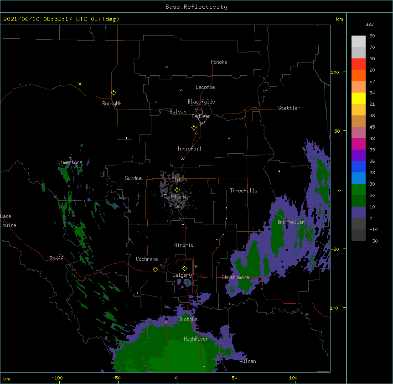Click the -50 km horizontal axis tick label
Viewport: 393px width, 384px height.
(x=116, y=378)
